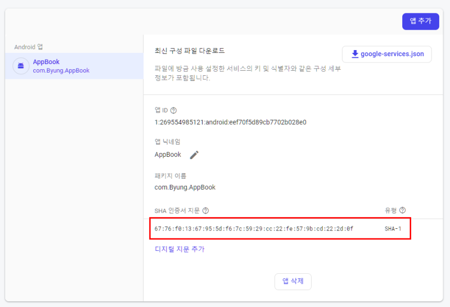This screenshot has width=450, height=307.
Task: Edit app nickname with the pencil icon
Action: point(194,155)
